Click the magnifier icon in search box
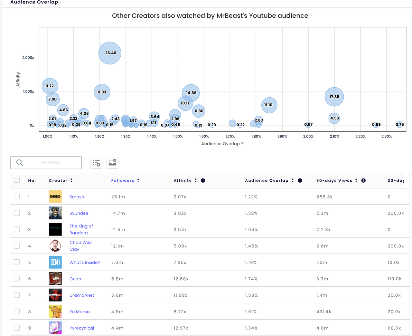The width and height of the screenshot is (412, 336). coord(20,163)
